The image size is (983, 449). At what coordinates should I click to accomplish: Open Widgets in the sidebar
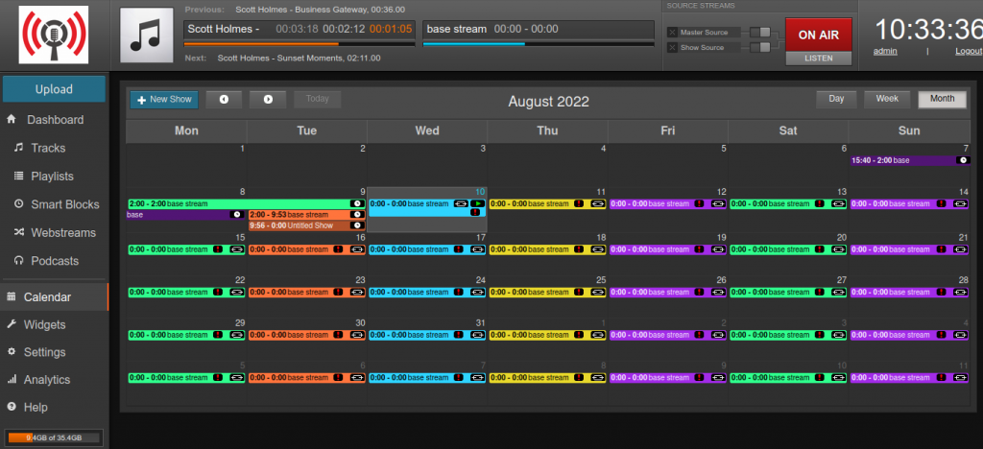click(x=54, y=324)
